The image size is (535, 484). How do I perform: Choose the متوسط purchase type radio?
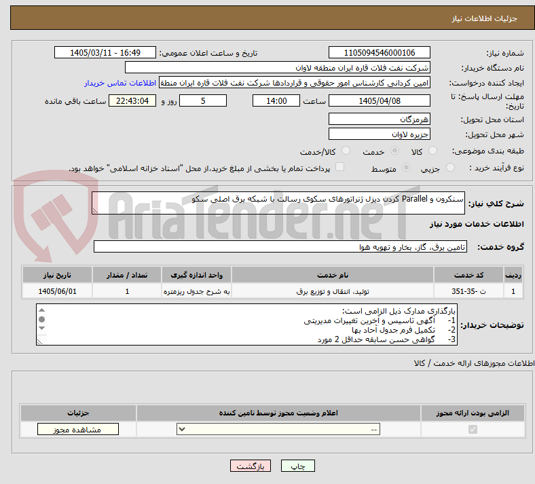point(407,168)
